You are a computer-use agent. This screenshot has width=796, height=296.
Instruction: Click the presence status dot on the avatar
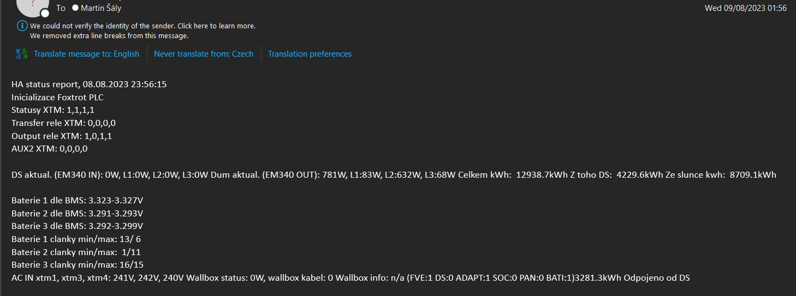click(45, 13)
